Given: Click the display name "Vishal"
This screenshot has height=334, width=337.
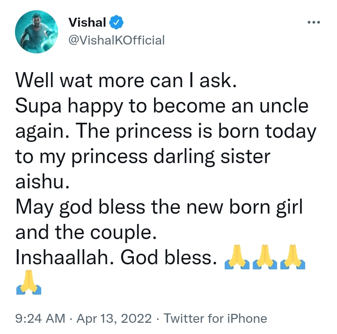Looking at the screenshot, I should [x=87, y=22].
